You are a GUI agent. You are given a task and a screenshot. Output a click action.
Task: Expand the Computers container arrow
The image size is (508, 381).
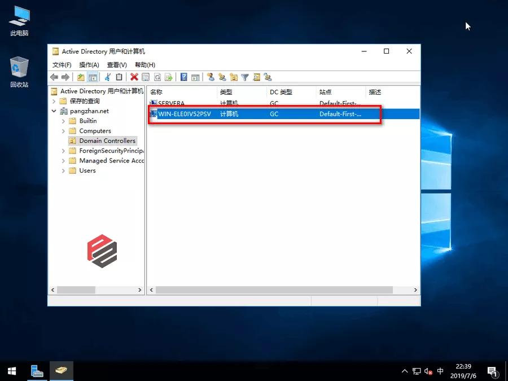pos(63,131)
